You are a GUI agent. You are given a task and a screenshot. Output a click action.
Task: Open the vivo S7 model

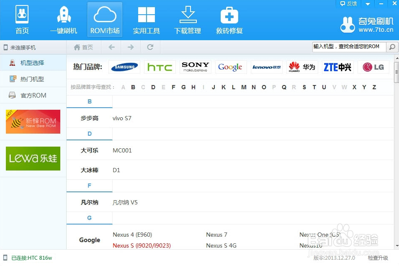pos(122,118)
